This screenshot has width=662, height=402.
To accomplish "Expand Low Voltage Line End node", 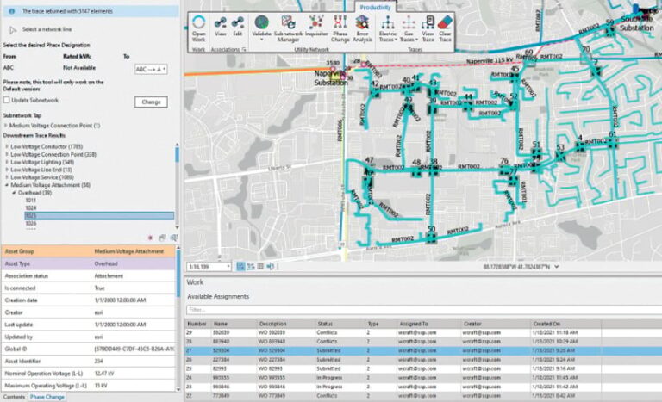I will coord(7,170).
